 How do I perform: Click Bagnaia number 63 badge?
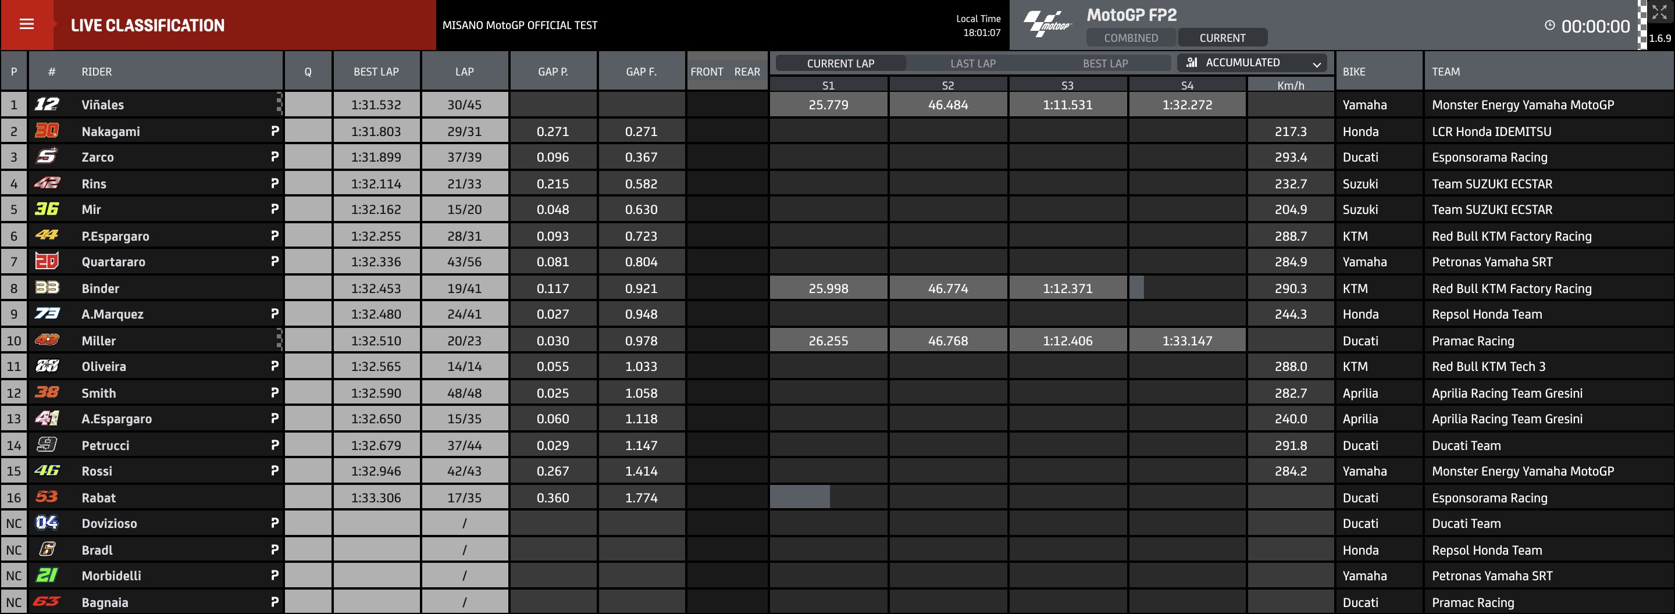[x=47, y=601]
